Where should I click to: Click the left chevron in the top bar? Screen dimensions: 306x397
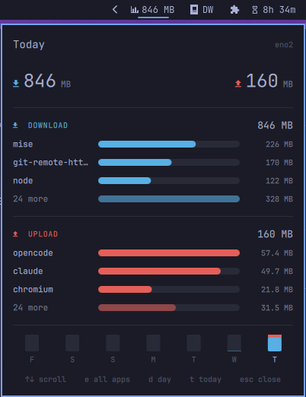115,10
